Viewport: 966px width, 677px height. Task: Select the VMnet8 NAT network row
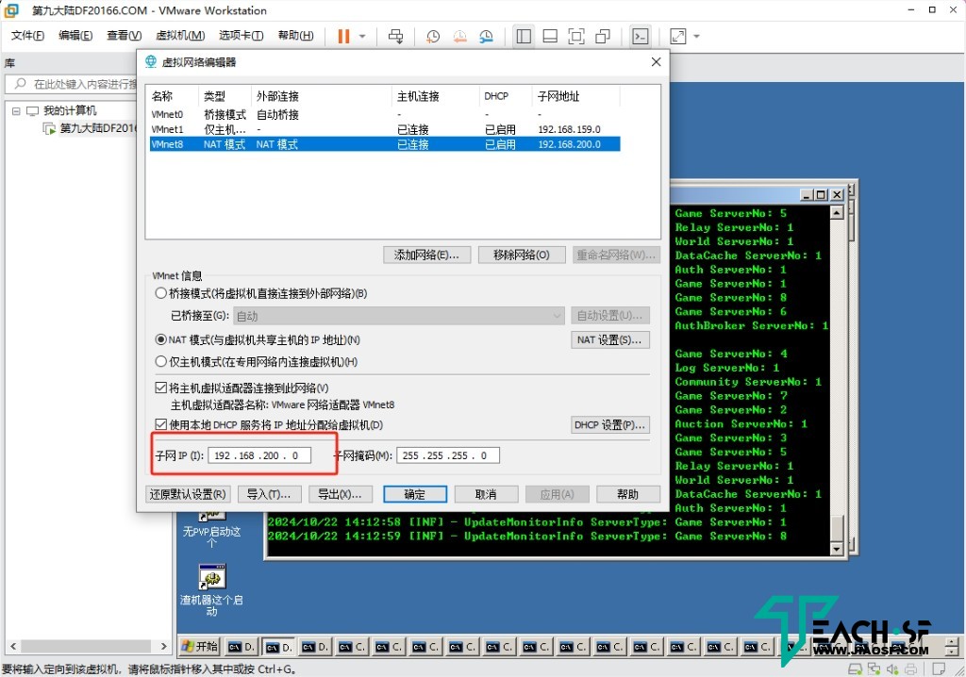click(x=385, y=144)
